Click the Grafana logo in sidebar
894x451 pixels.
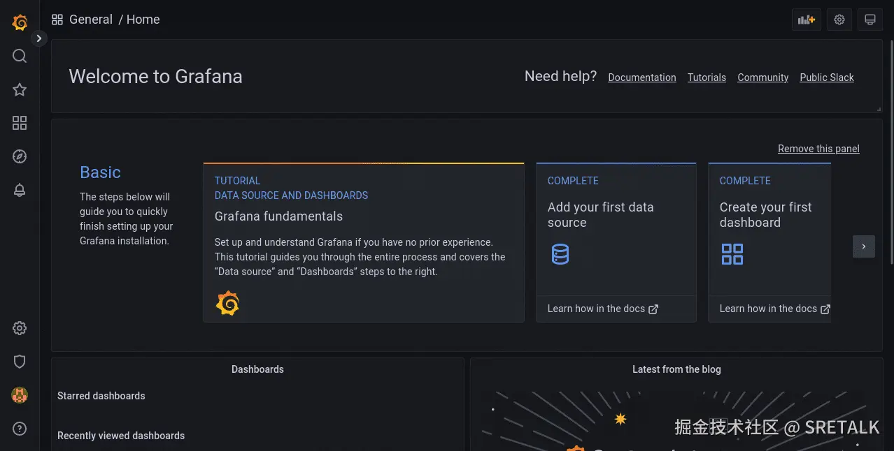20,22
